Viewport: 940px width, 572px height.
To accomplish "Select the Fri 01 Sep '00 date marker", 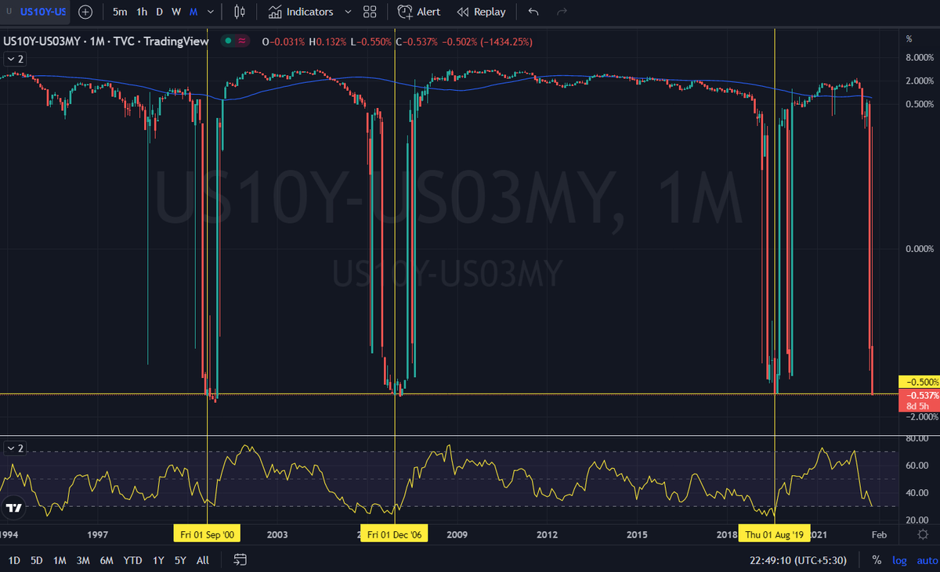I will (207, 534).
